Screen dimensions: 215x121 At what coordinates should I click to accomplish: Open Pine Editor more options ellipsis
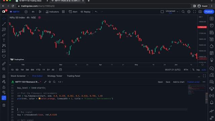tap(204, 82)
